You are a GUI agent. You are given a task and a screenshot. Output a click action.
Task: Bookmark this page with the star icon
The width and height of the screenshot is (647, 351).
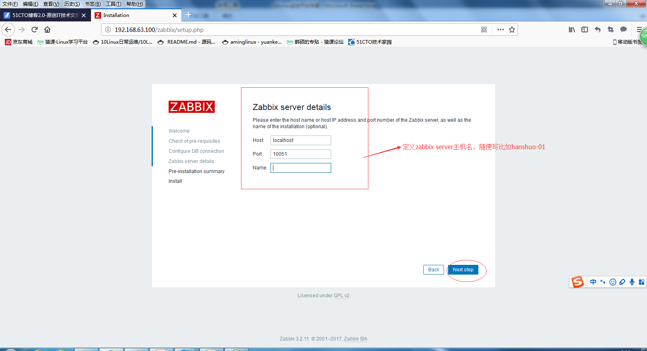pyautogui.click(x=512, y=30)
